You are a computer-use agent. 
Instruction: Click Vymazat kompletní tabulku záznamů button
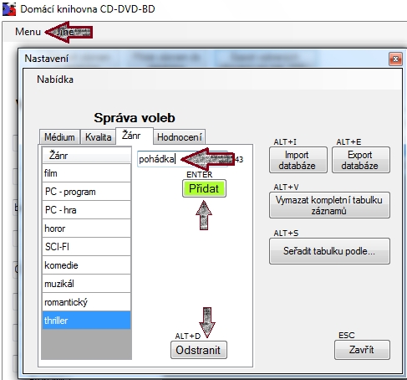(x=329, y=205)
